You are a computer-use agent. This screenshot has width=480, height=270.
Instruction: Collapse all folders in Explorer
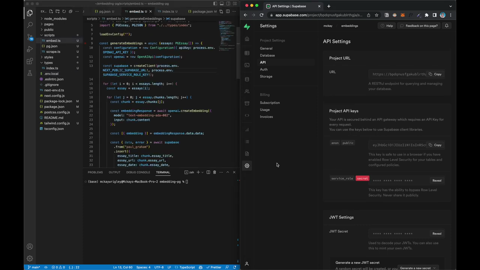click(70, 12)
